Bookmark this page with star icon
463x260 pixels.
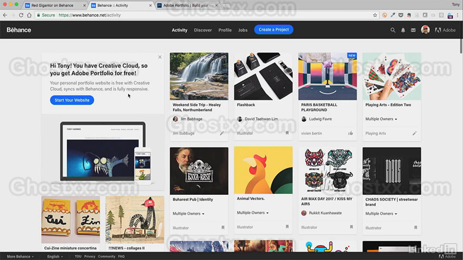tap(375, 15)
